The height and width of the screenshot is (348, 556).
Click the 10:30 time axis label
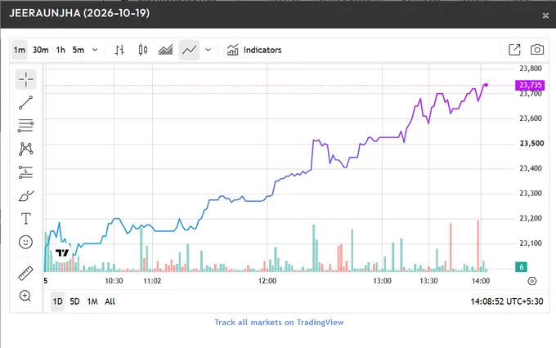tap(114, 281)
